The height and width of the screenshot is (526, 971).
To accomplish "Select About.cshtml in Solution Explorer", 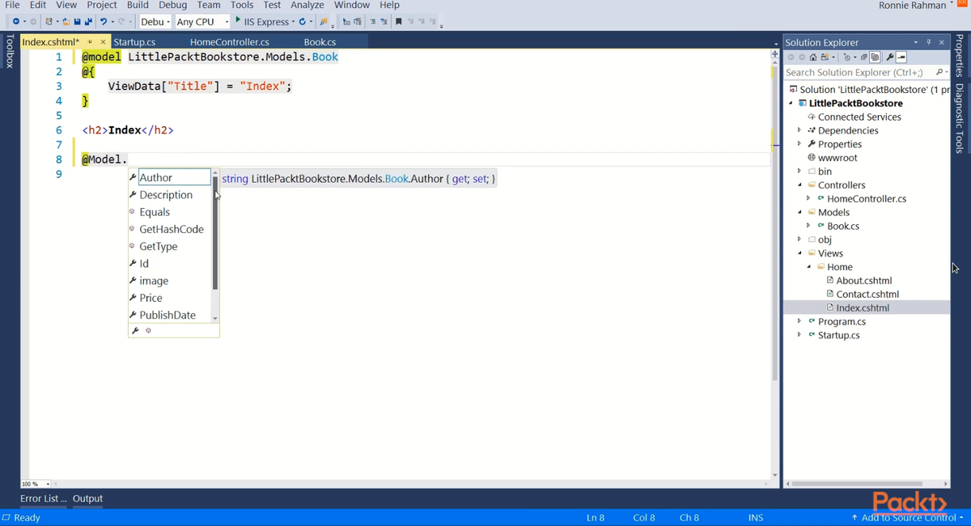I will pyautogui.click(x=863, y=281).
